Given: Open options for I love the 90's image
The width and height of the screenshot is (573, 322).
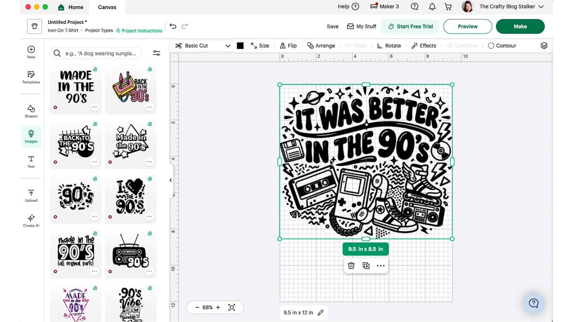Looking at the screenshot, I should 149,217.
